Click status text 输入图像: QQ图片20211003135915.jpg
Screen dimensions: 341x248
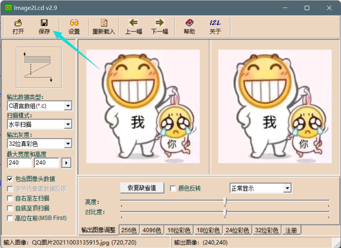(x=70, y=242)
